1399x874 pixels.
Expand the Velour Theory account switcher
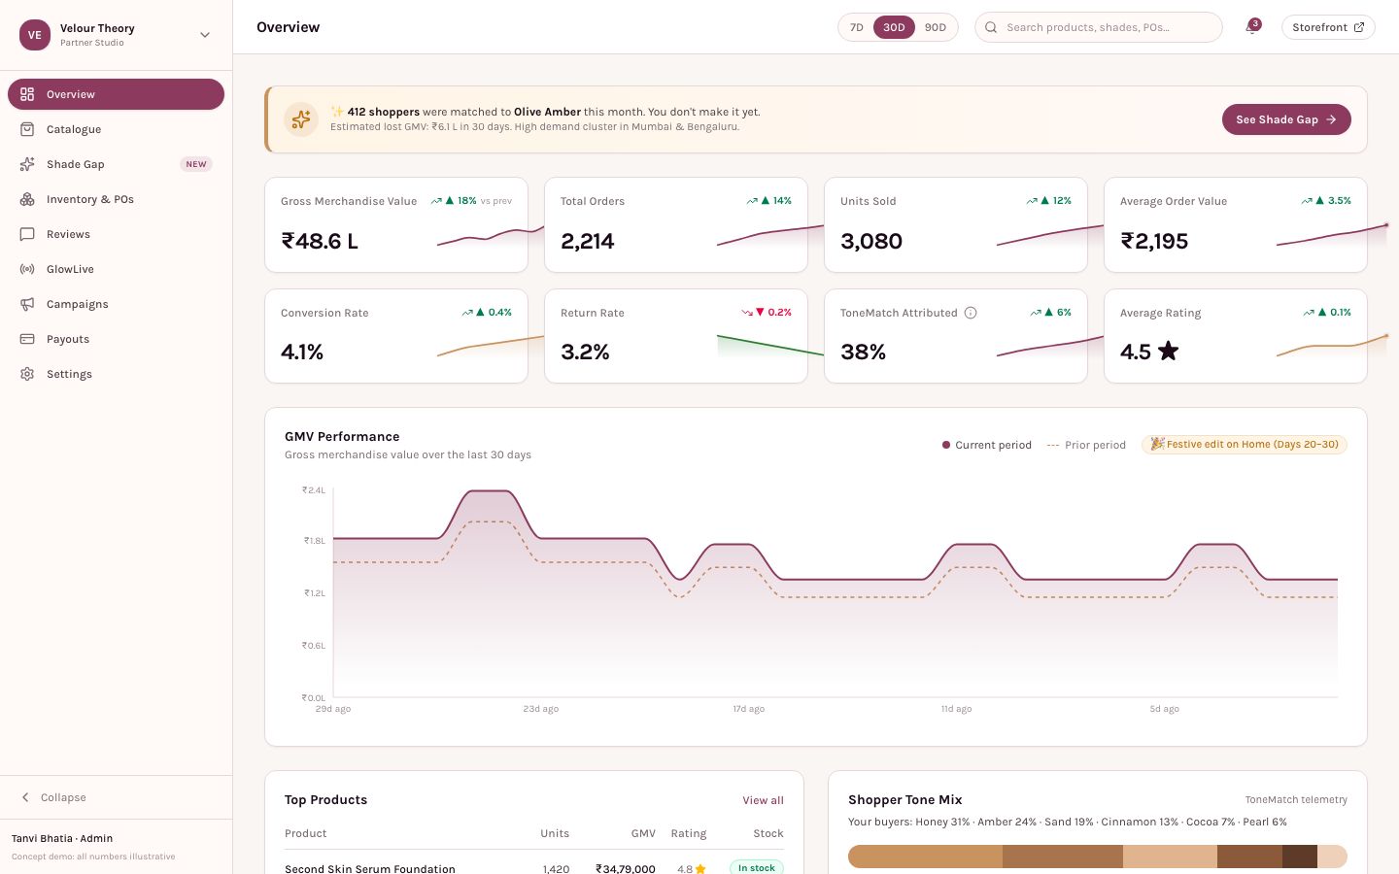(205, 35)
